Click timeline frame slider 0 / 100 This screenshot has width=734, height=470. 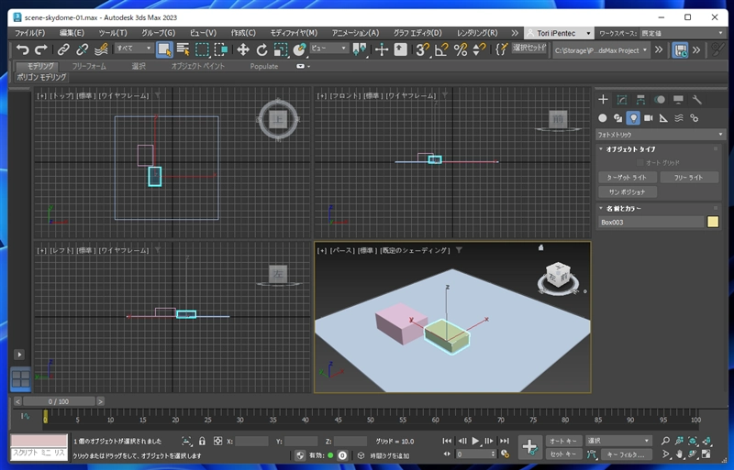59,401
